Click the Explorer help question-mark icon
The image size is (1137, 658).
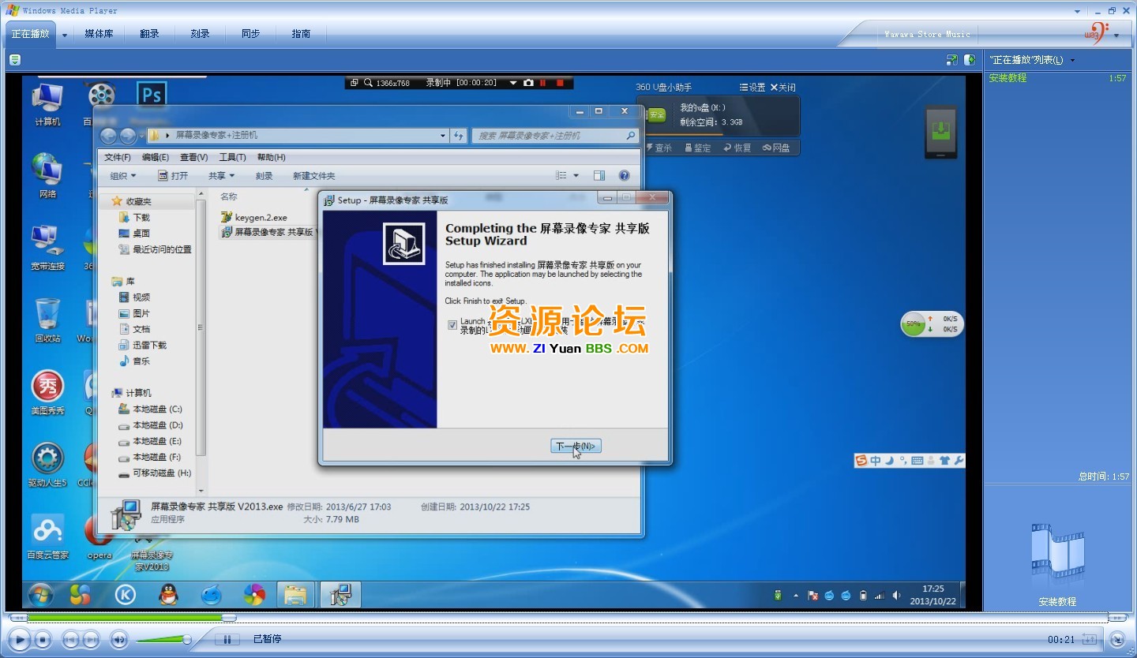[624, 176]
